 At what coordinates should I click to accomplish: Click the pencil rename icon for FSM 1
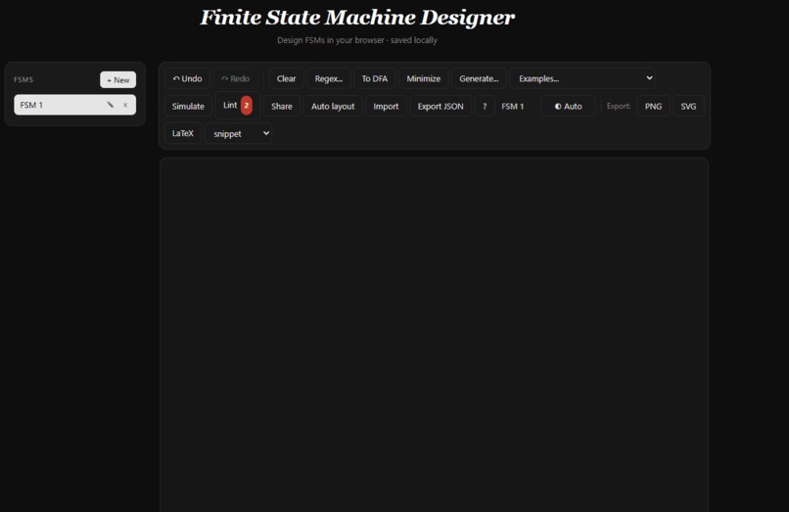pyautogui.click(x=111, y=105)
